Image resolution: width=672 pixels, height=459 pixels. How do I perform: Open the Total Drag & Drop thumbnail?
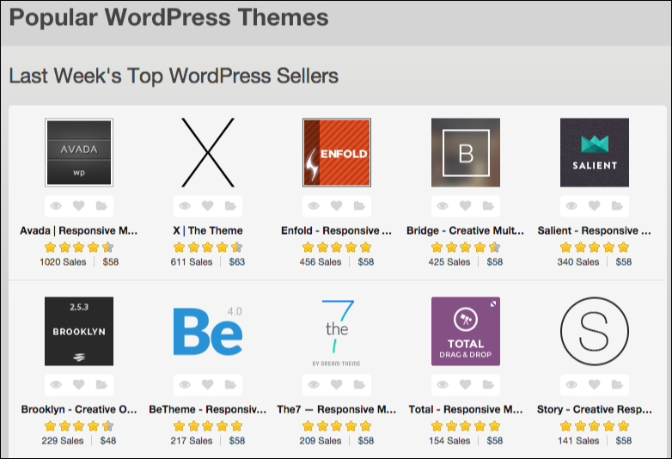[466, 331]
